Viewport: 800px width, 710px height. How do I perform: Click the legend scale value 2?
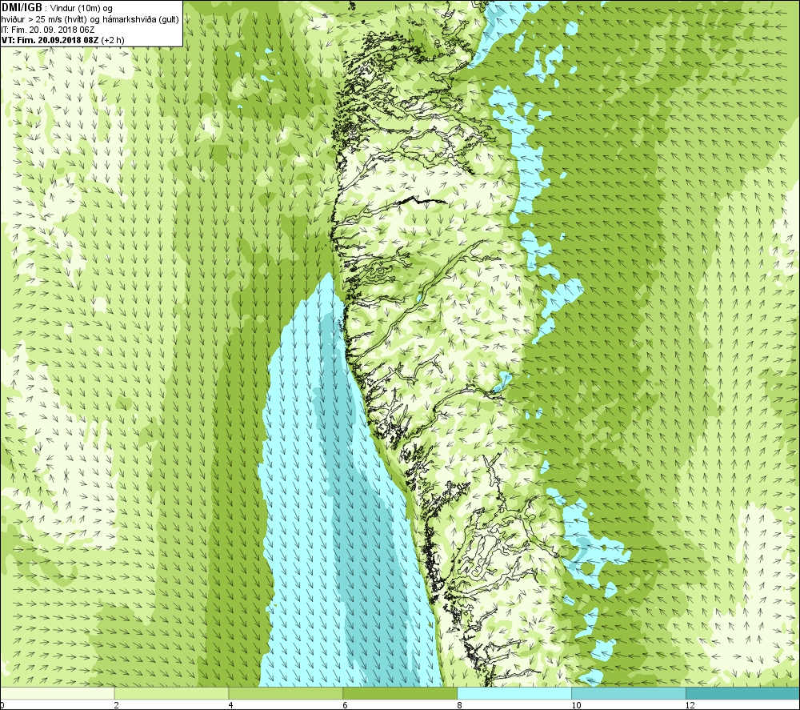[x=116, y=705]
